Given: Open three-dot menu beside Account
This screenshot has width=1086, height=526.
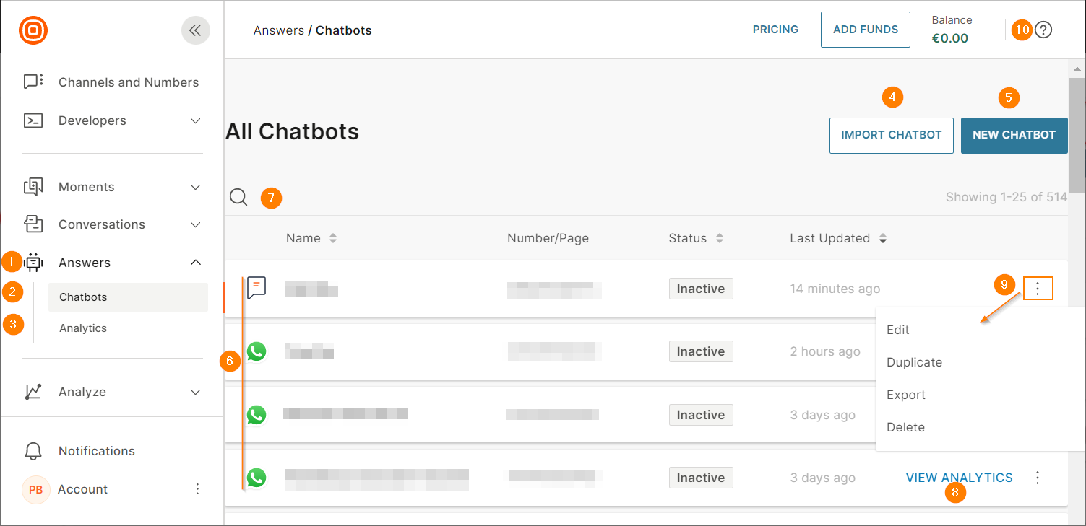Looking at the screenshot, I should click(x=197, y=489).
